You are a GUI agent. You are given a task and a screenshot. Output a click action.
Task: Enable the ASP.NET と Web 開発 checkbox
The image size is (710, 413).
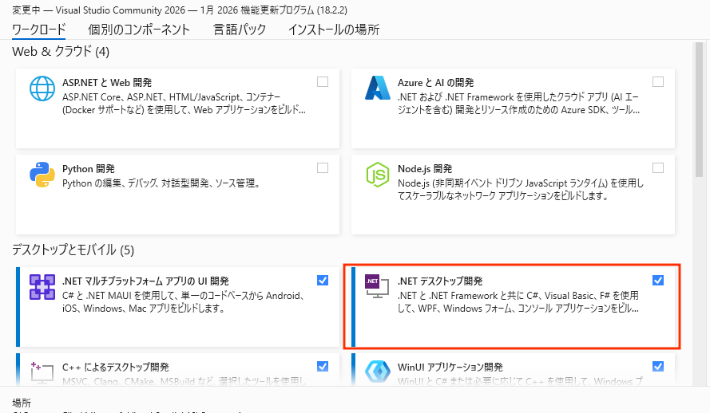coord(323,81)
